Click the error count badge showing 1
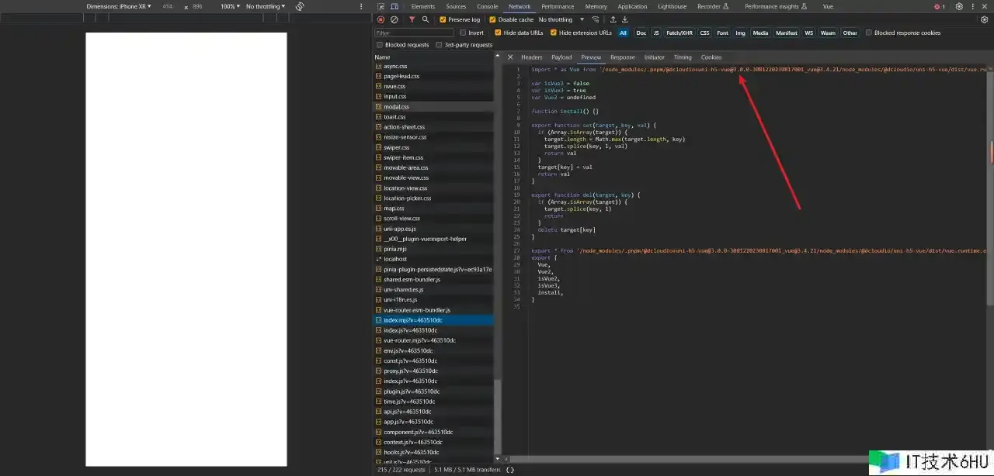Image resolution: width=994 pixels, height=476 pixels. coord(940,6)
